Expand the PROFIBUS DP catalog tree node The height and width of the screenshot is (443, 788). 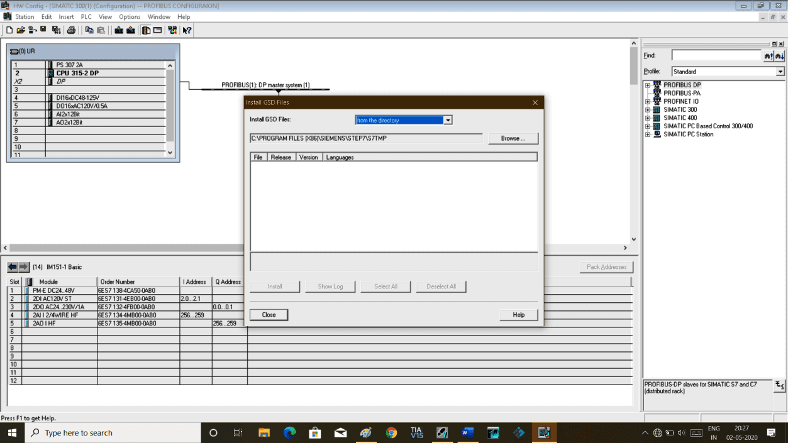(646, 84)
